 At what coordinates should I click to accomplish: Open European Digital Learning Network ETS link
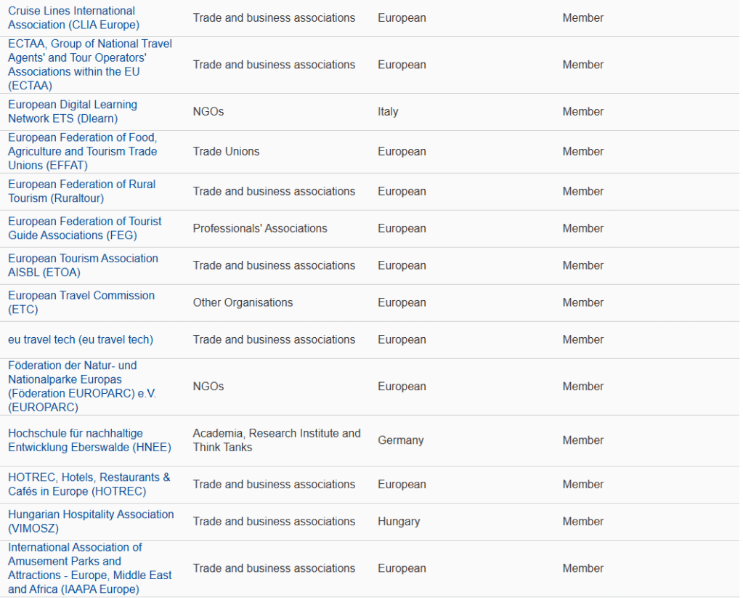point(72,111)
